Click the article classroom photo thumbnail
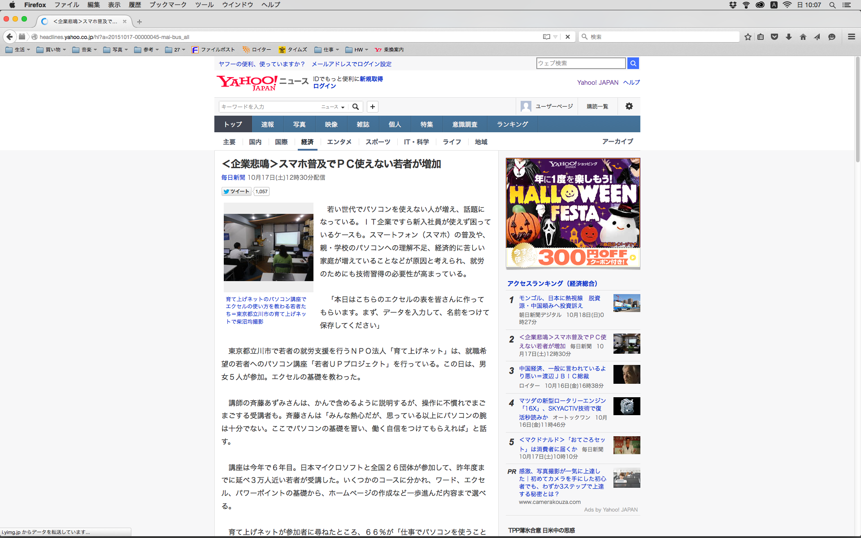The width and height of the screenshot is (861, 538). point(268,247)
